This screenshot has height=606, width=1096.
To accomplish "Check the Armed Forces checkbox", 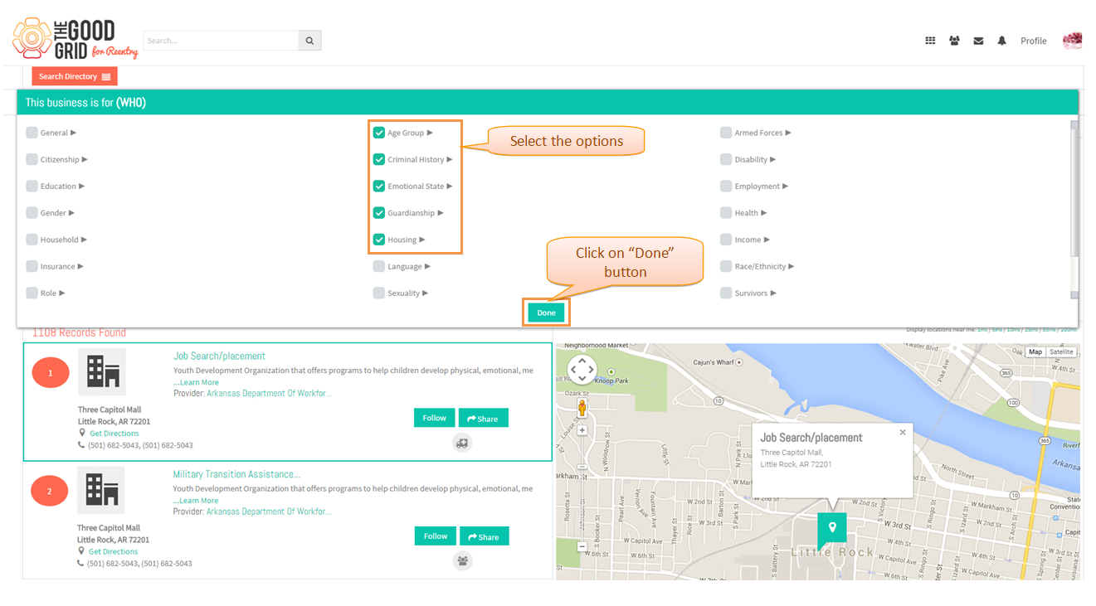I will tap(726, 133).
